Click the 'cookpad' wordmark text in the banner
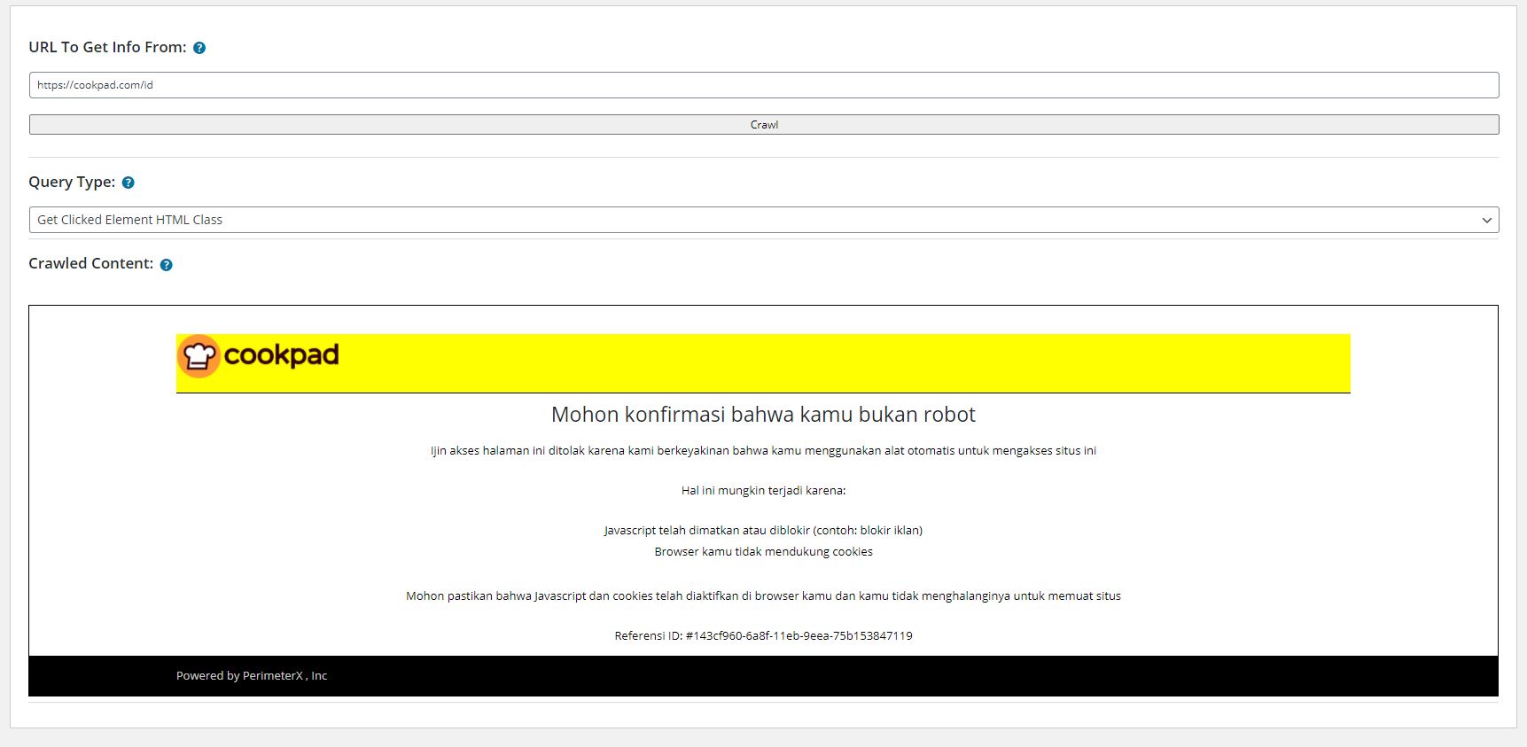The image size is (1527, 747). click(x=281, y=355)
